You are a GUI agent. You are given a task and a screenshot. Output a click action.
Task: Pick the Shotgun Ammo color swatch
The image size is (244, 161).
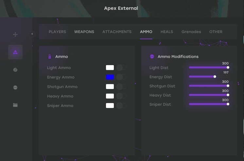(x=110, y=87)
